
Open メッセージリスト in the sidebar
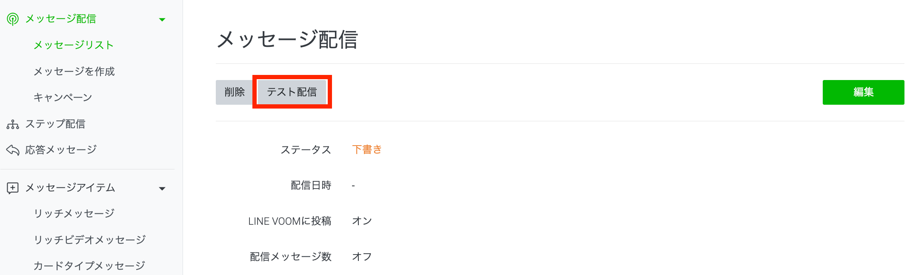coord(74,45)
